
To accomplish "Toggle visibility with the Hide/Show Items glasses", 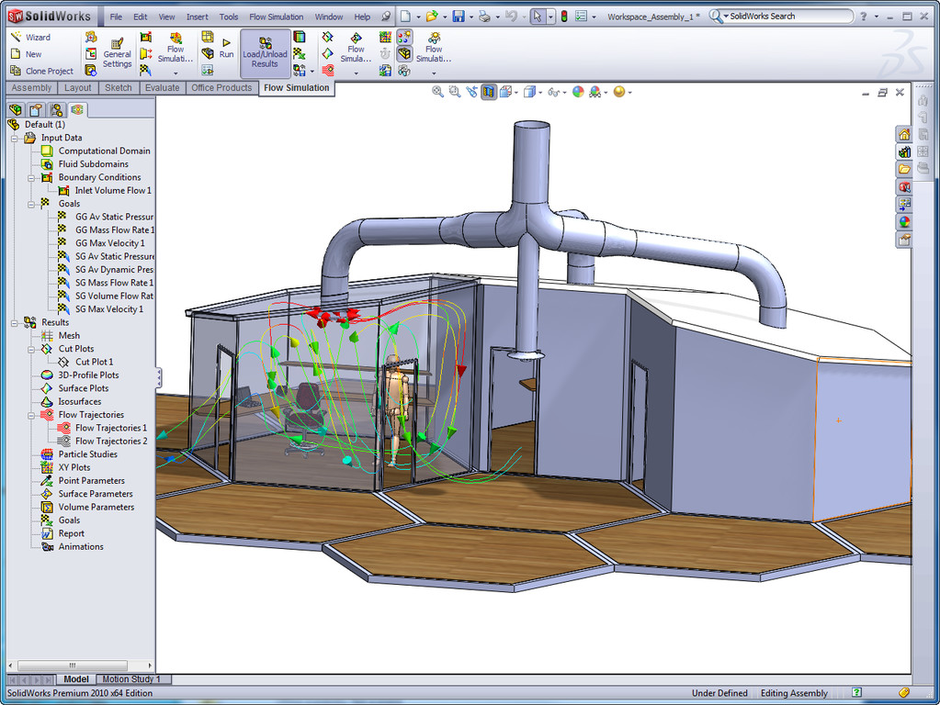I will [x=552, y=90].
